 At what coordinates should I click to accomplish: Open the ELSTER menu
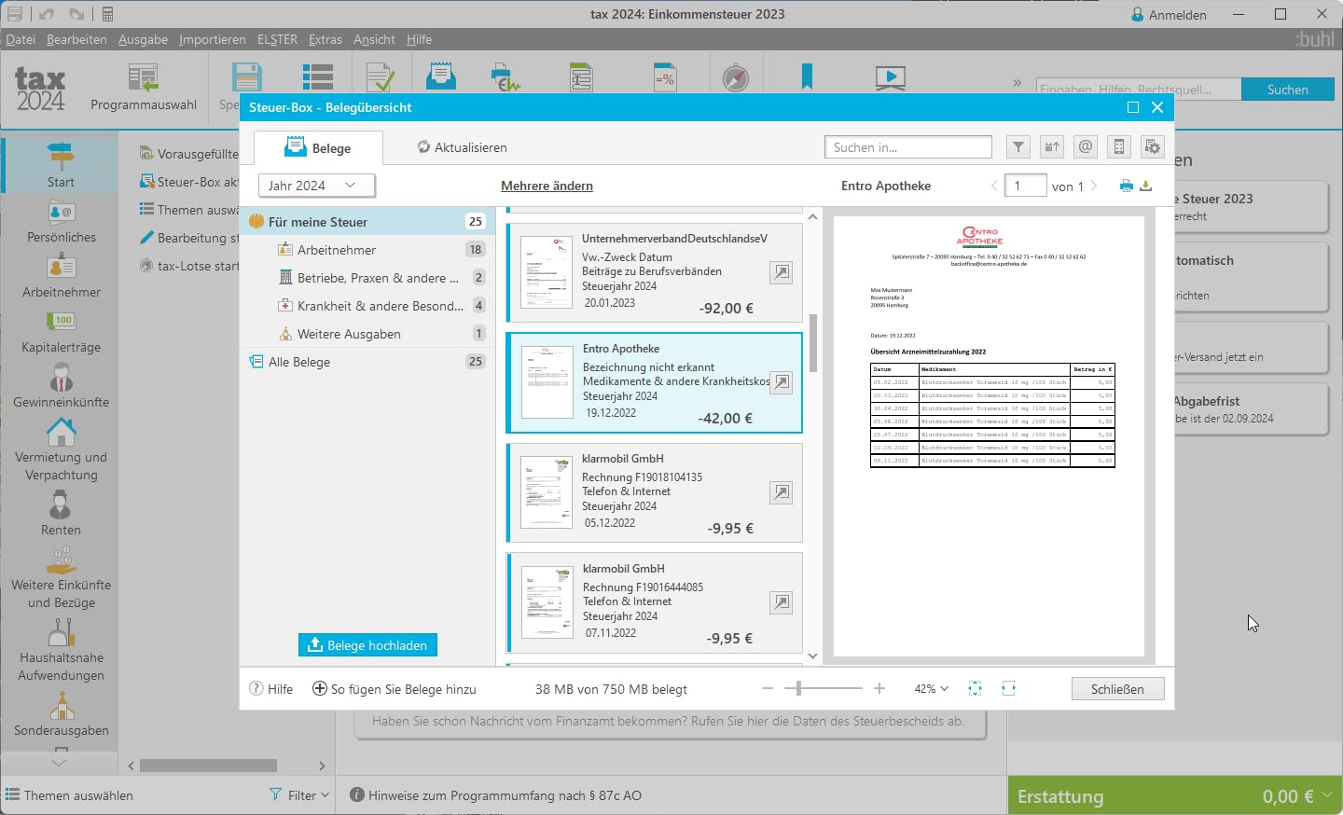point(277,39)
